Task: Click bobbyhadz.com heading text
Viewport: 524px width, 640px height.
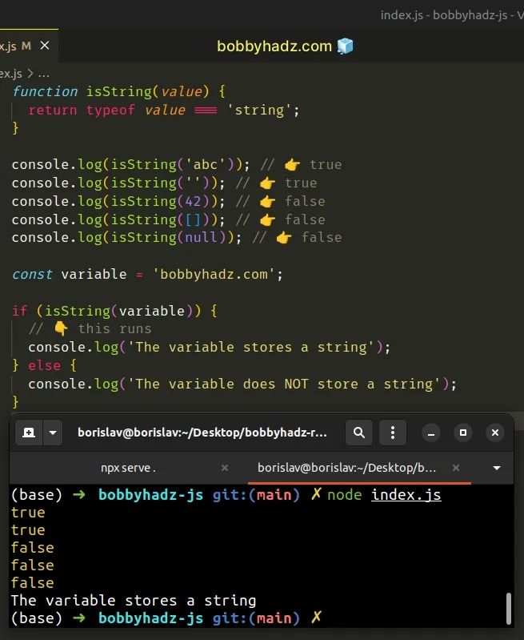Action: tap(274, 46)
